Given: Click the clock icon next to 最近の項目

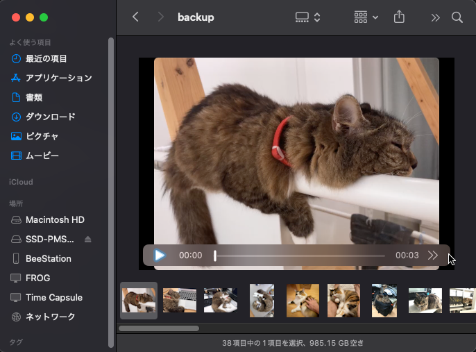Looking at the screenshot, I should [x=16, y=58].
